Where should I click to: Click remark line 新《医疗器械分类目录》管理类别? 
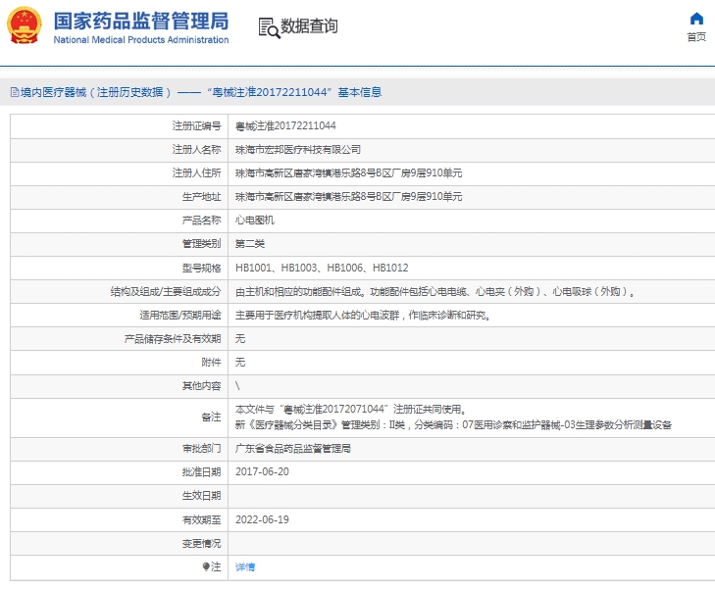(453, 425)
